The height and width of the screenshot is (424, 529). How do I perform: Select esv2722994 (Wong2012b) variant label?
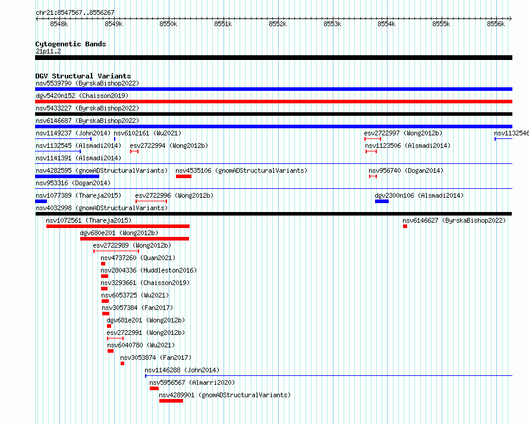169,145
